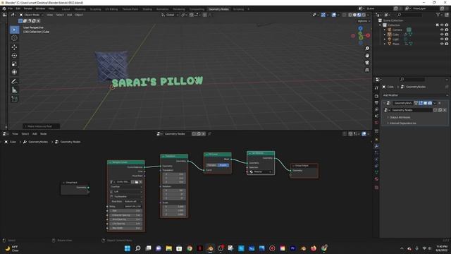Toggle the camera view icon in viewport
Viewport: 451px width, 254px height.
[x=367, y=63]
